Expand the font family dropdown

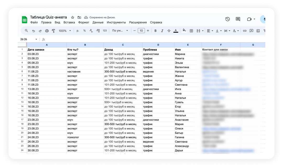(120, 31)
